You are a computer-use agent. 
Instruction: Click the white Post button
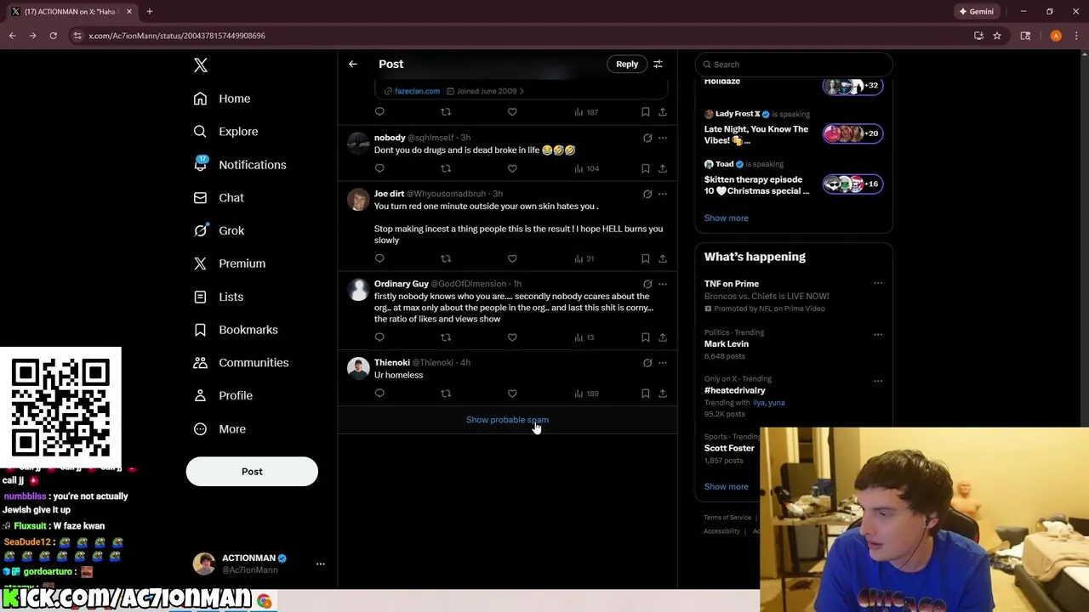point(252,472)
